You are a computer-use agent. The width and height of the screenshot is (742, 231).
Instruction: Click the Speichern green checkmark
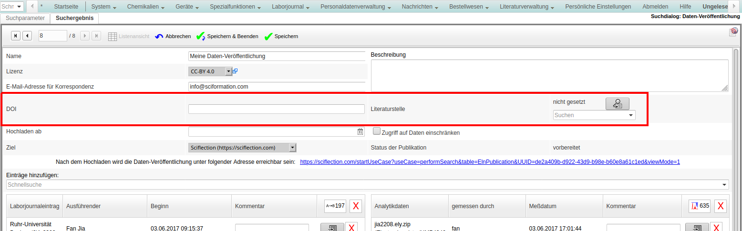click(x=268, y=36)
